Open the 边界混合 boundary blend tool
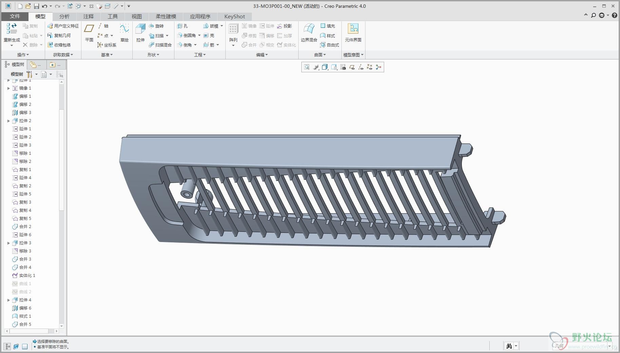The height and width of the screenshot is (353, 620). tap(309, 33)
